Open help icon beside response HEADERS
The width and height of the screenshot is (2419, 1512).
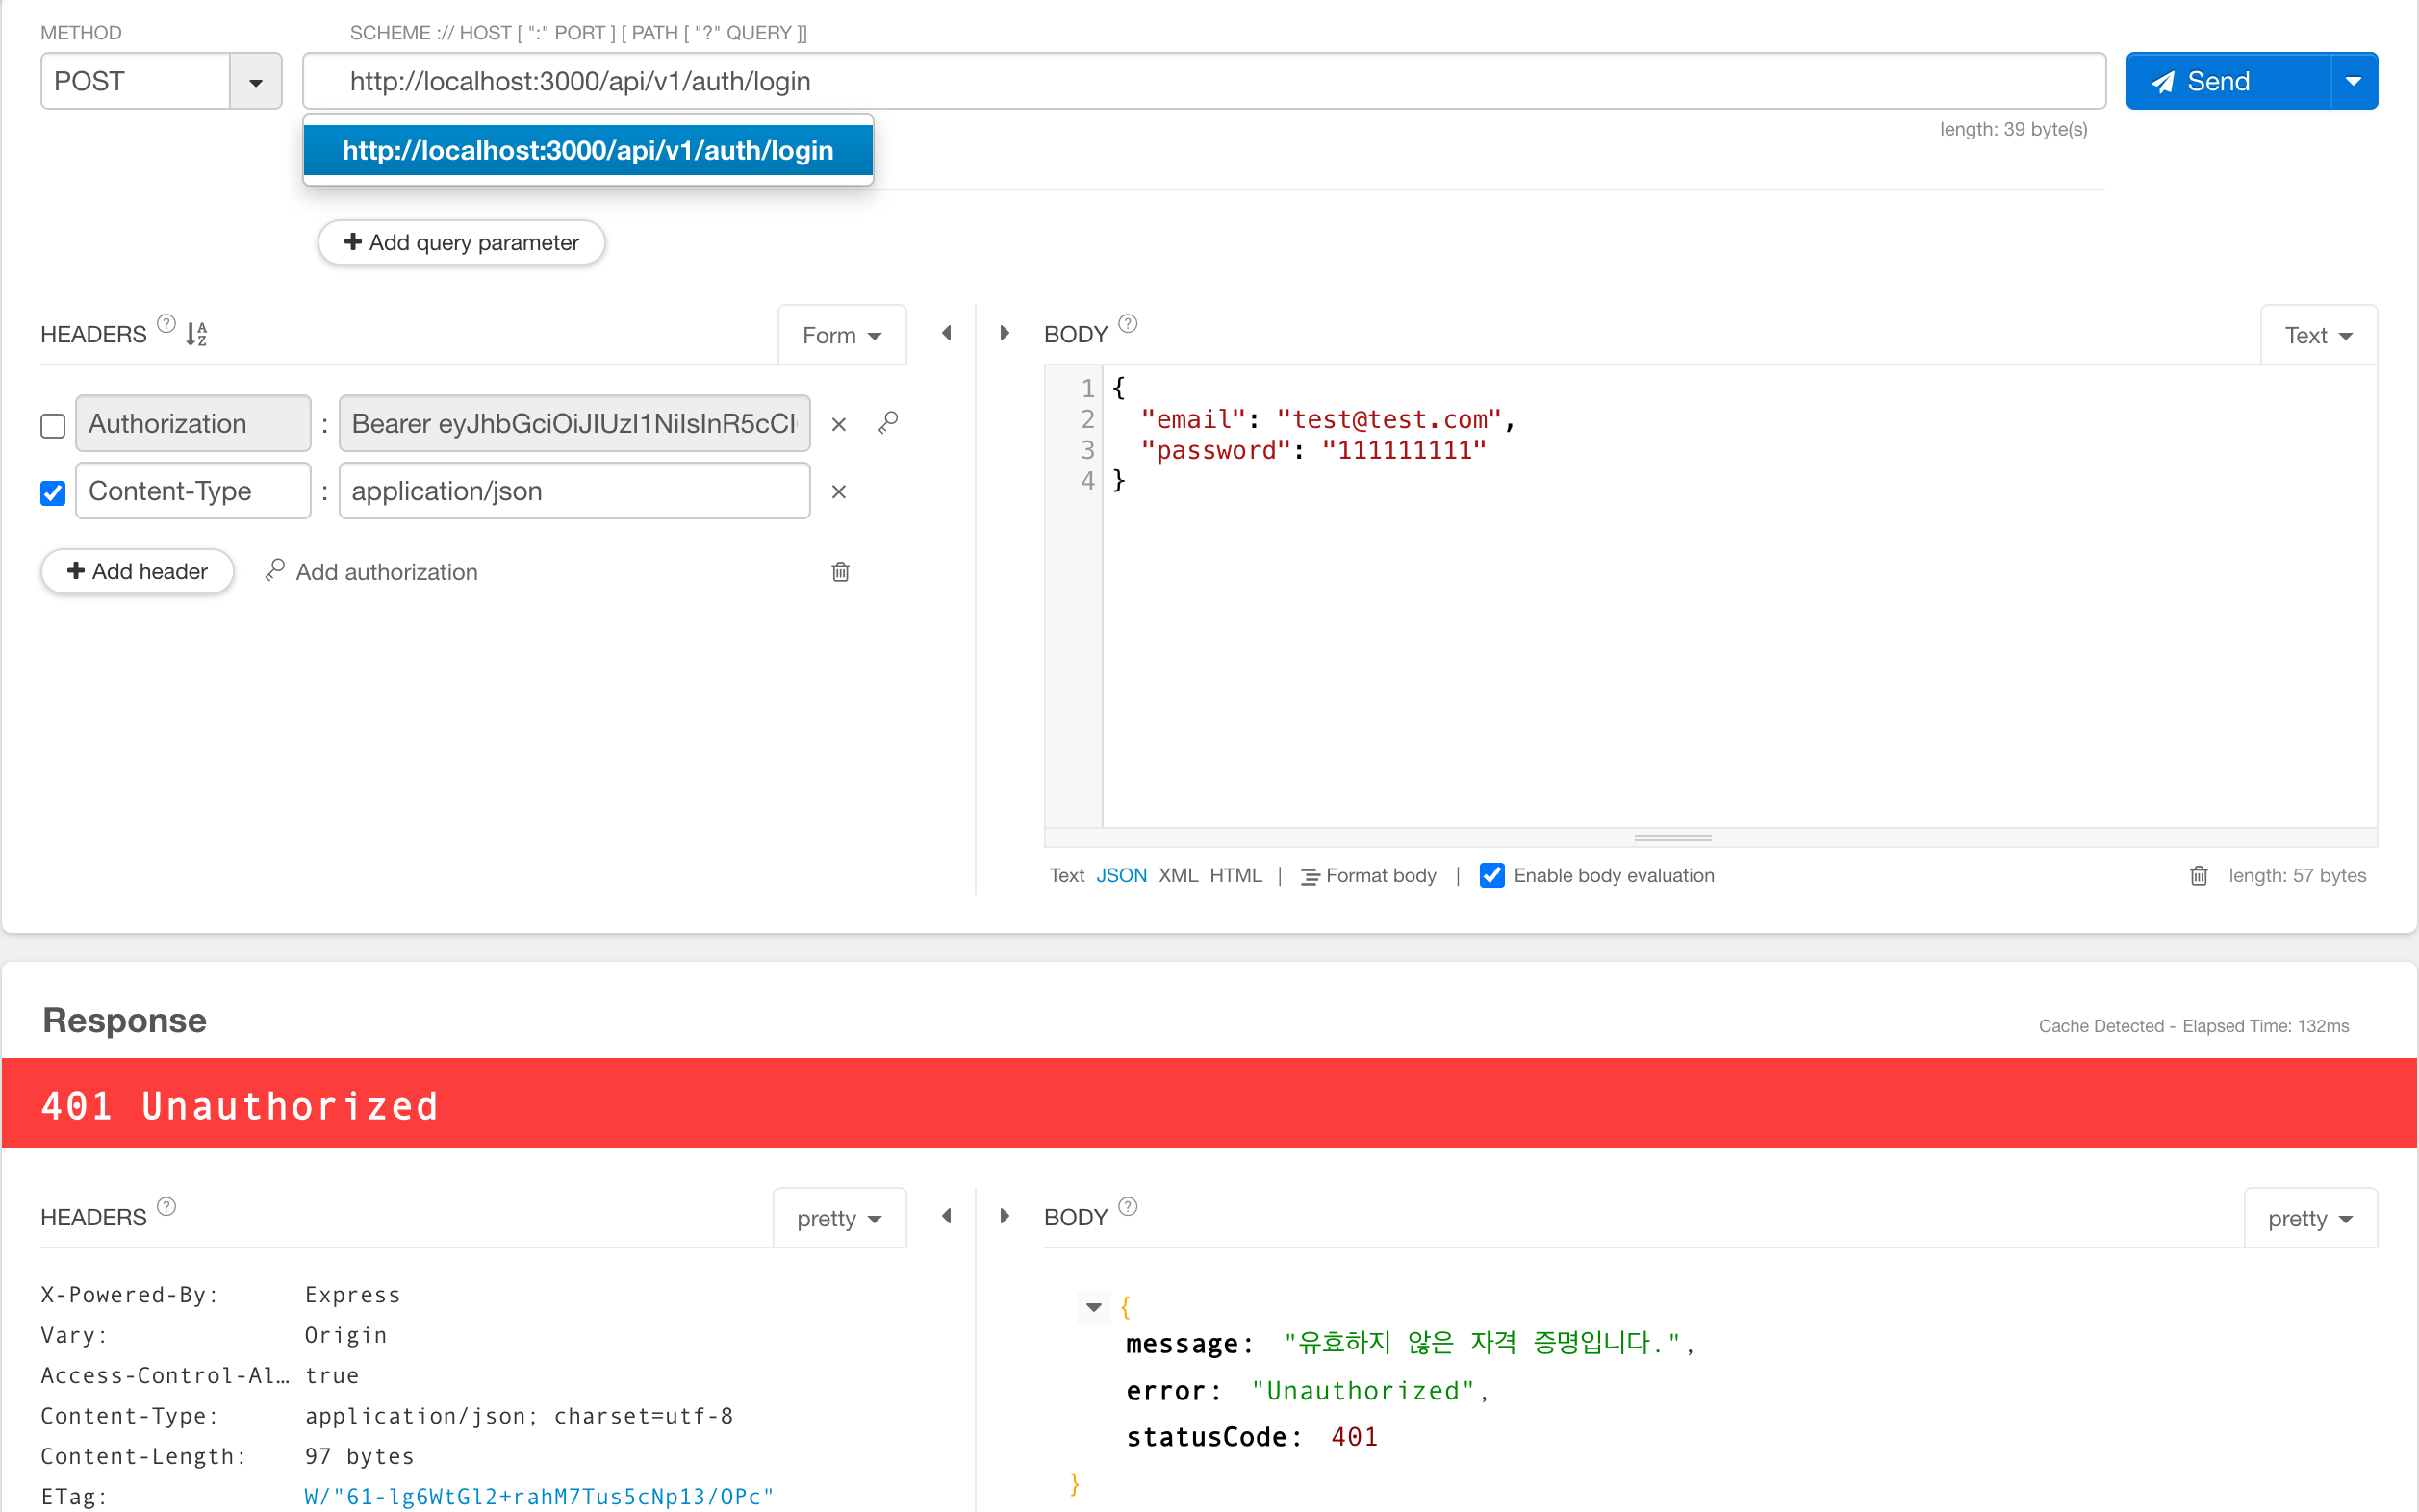tap(166, 1207)
